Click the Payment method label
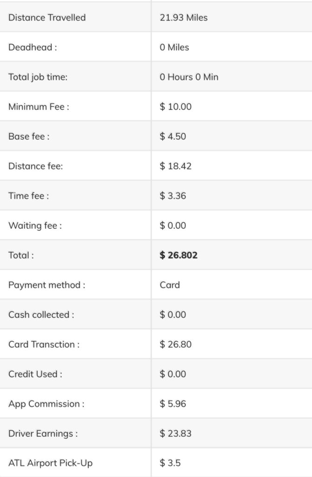The width and height of the screenshot is (312, 477). (x=47, y=285)
